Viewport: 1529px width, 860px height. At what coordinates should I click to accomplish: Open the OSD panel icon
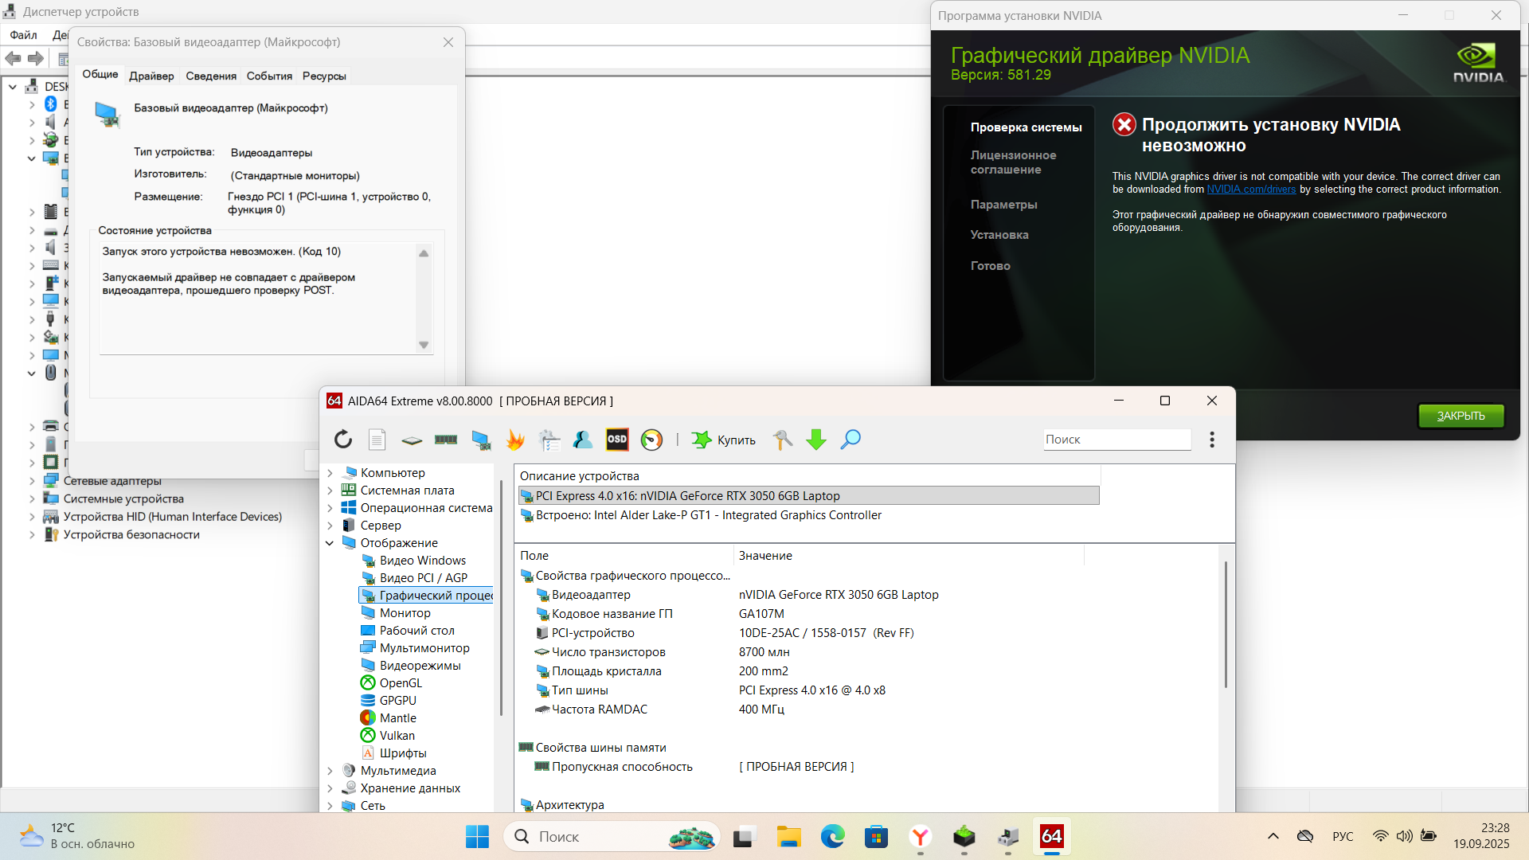pyautogui.click(x=617, y=440)
